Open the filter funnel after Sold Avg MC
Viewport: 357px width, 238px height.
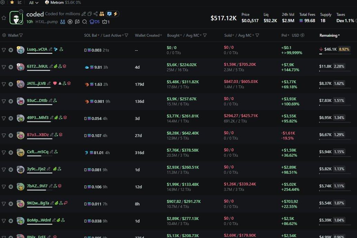(x=257, y=35)
